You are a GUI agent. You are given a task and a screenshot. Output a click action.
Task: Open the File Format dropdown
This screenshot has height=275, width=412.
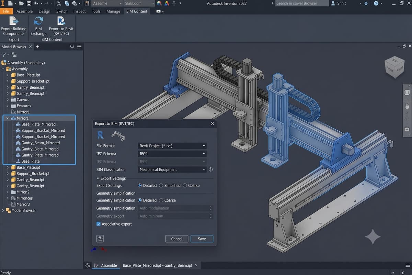click(172, 146)
